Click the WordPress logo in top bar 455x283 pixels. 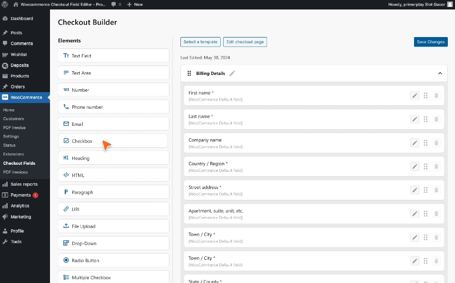click(x=5, y=4)
